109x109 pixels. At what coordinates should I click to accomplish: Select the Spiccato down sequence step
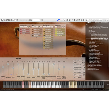[x=60, y=34]
